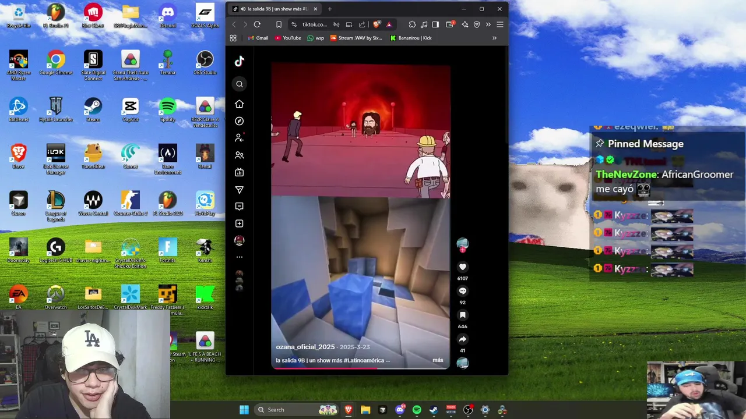The width and height of the screenshot is (746, 419).
Task: Select Hytale Launcher desktop shortcut
Action: tap(56, 110)
